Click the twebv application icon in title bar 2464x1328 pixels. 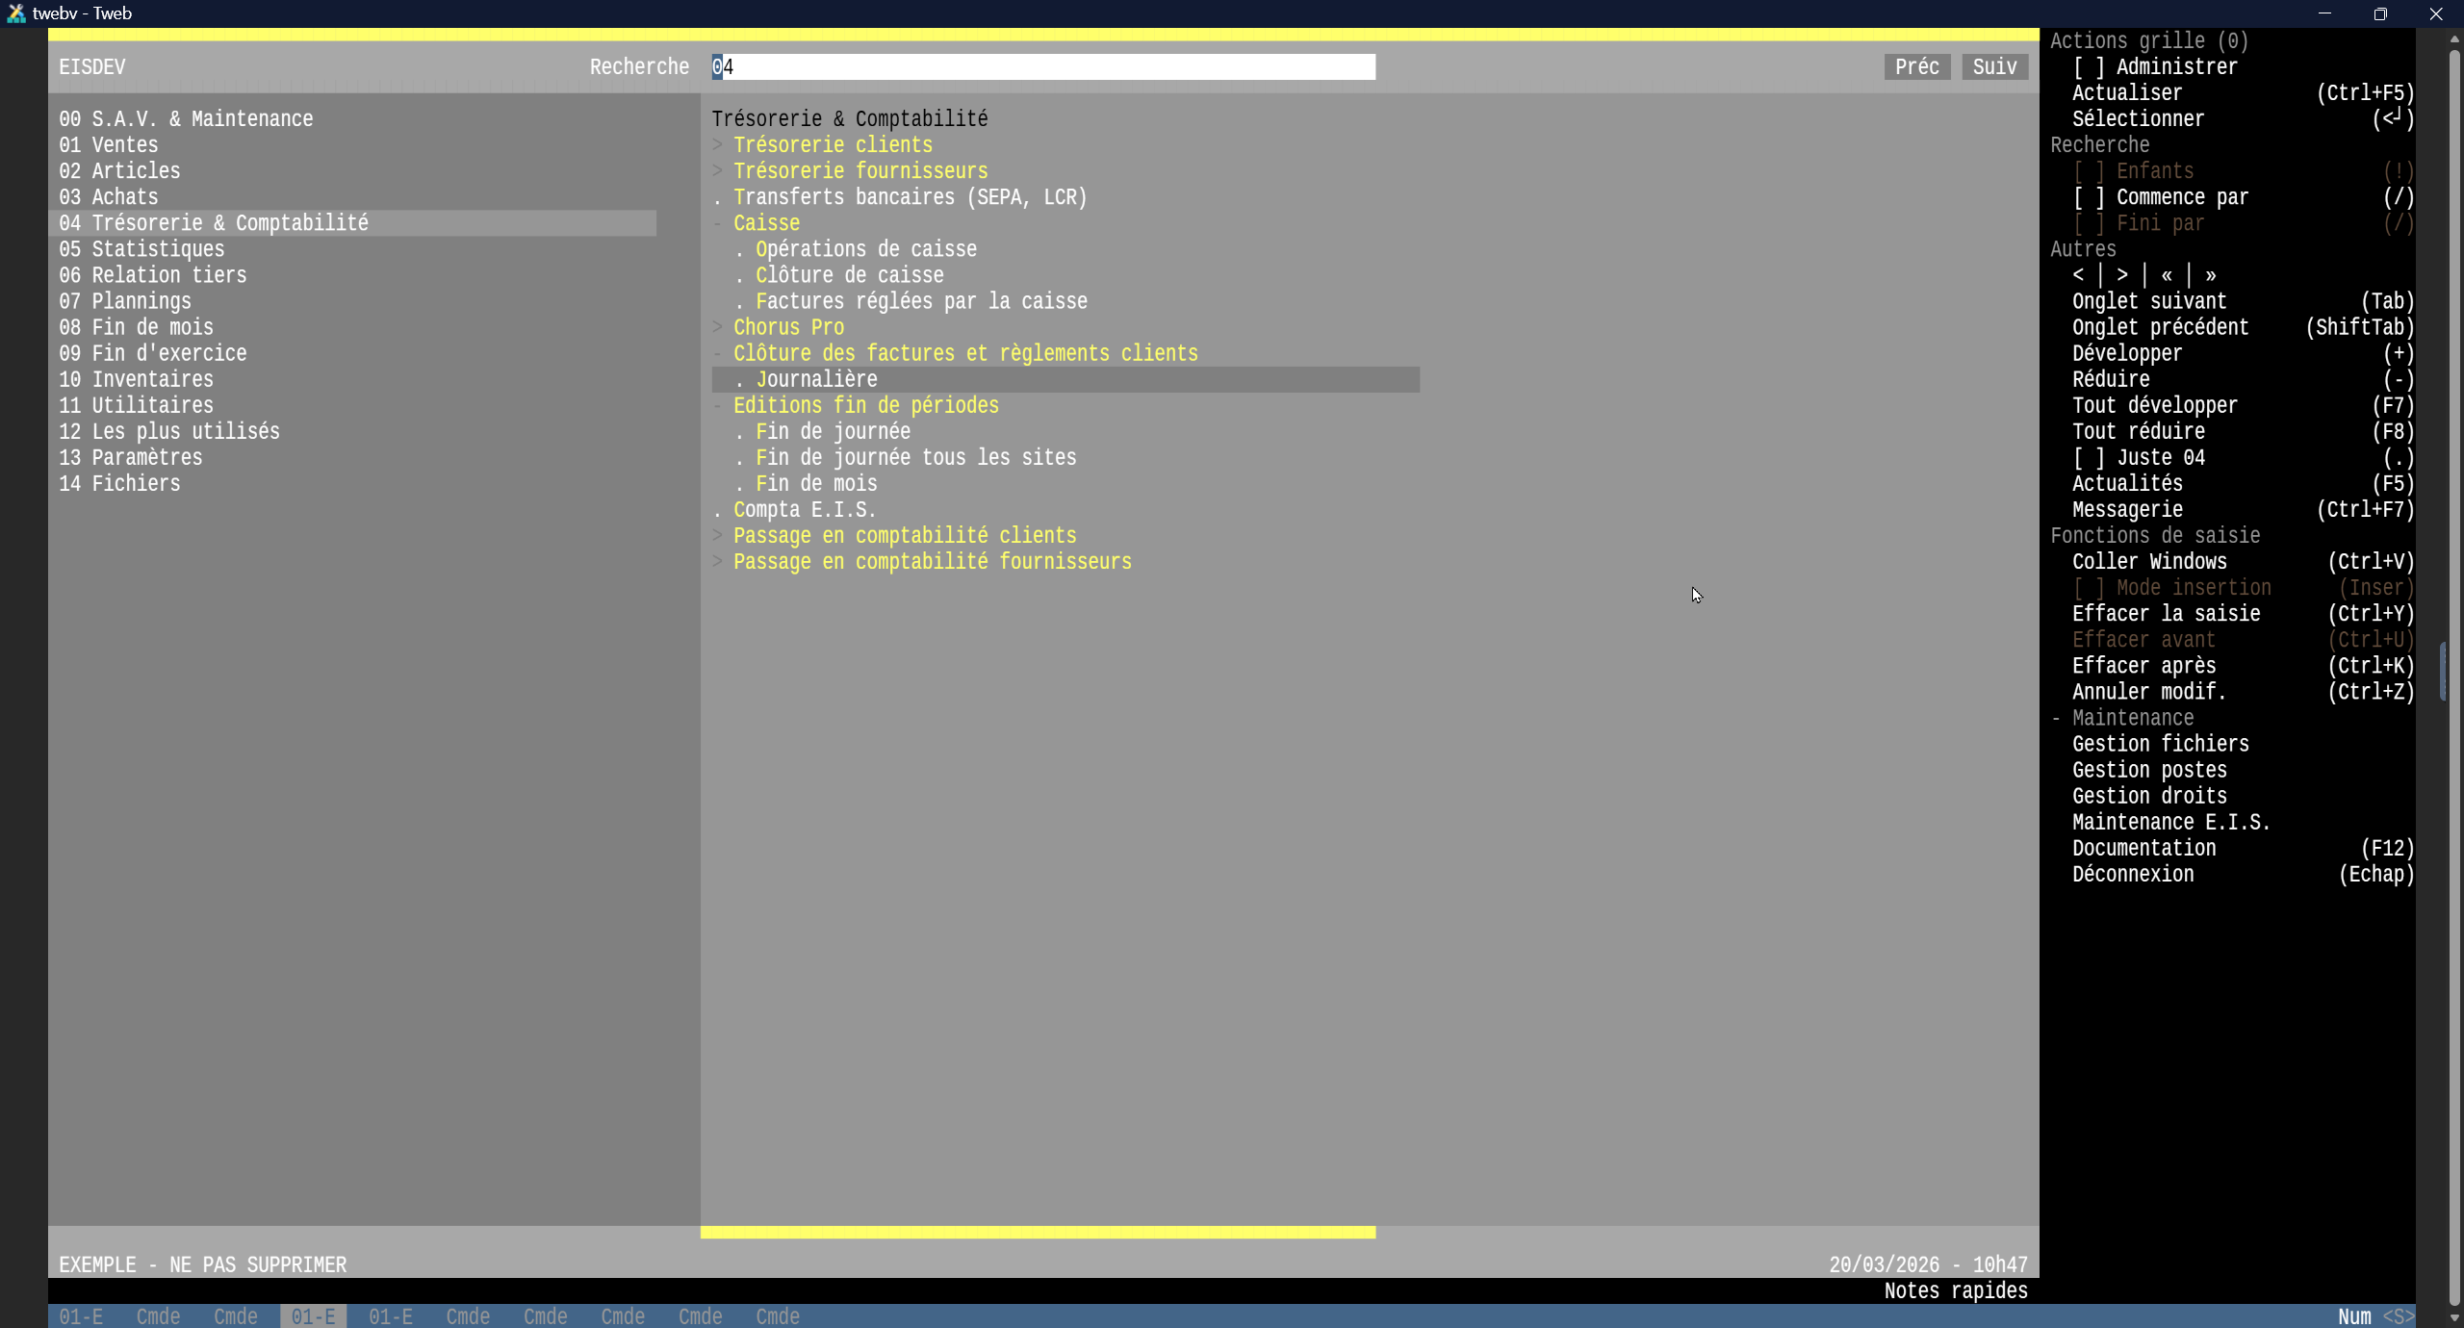pos(15,13)
